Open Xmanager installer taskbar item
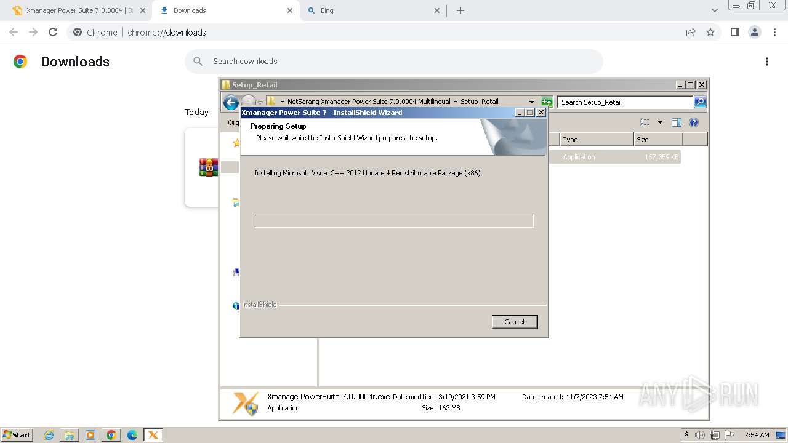The image size is (788, 443). click(153, 435)
